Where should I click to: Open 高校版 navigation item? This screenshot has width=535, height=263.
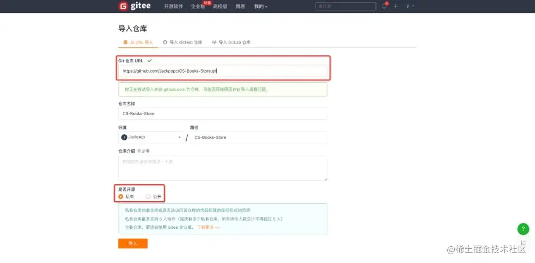tap(220, 6)
